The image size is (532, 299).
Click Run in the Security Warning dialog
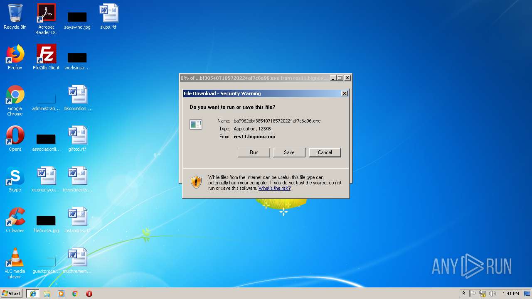[254, 152]
